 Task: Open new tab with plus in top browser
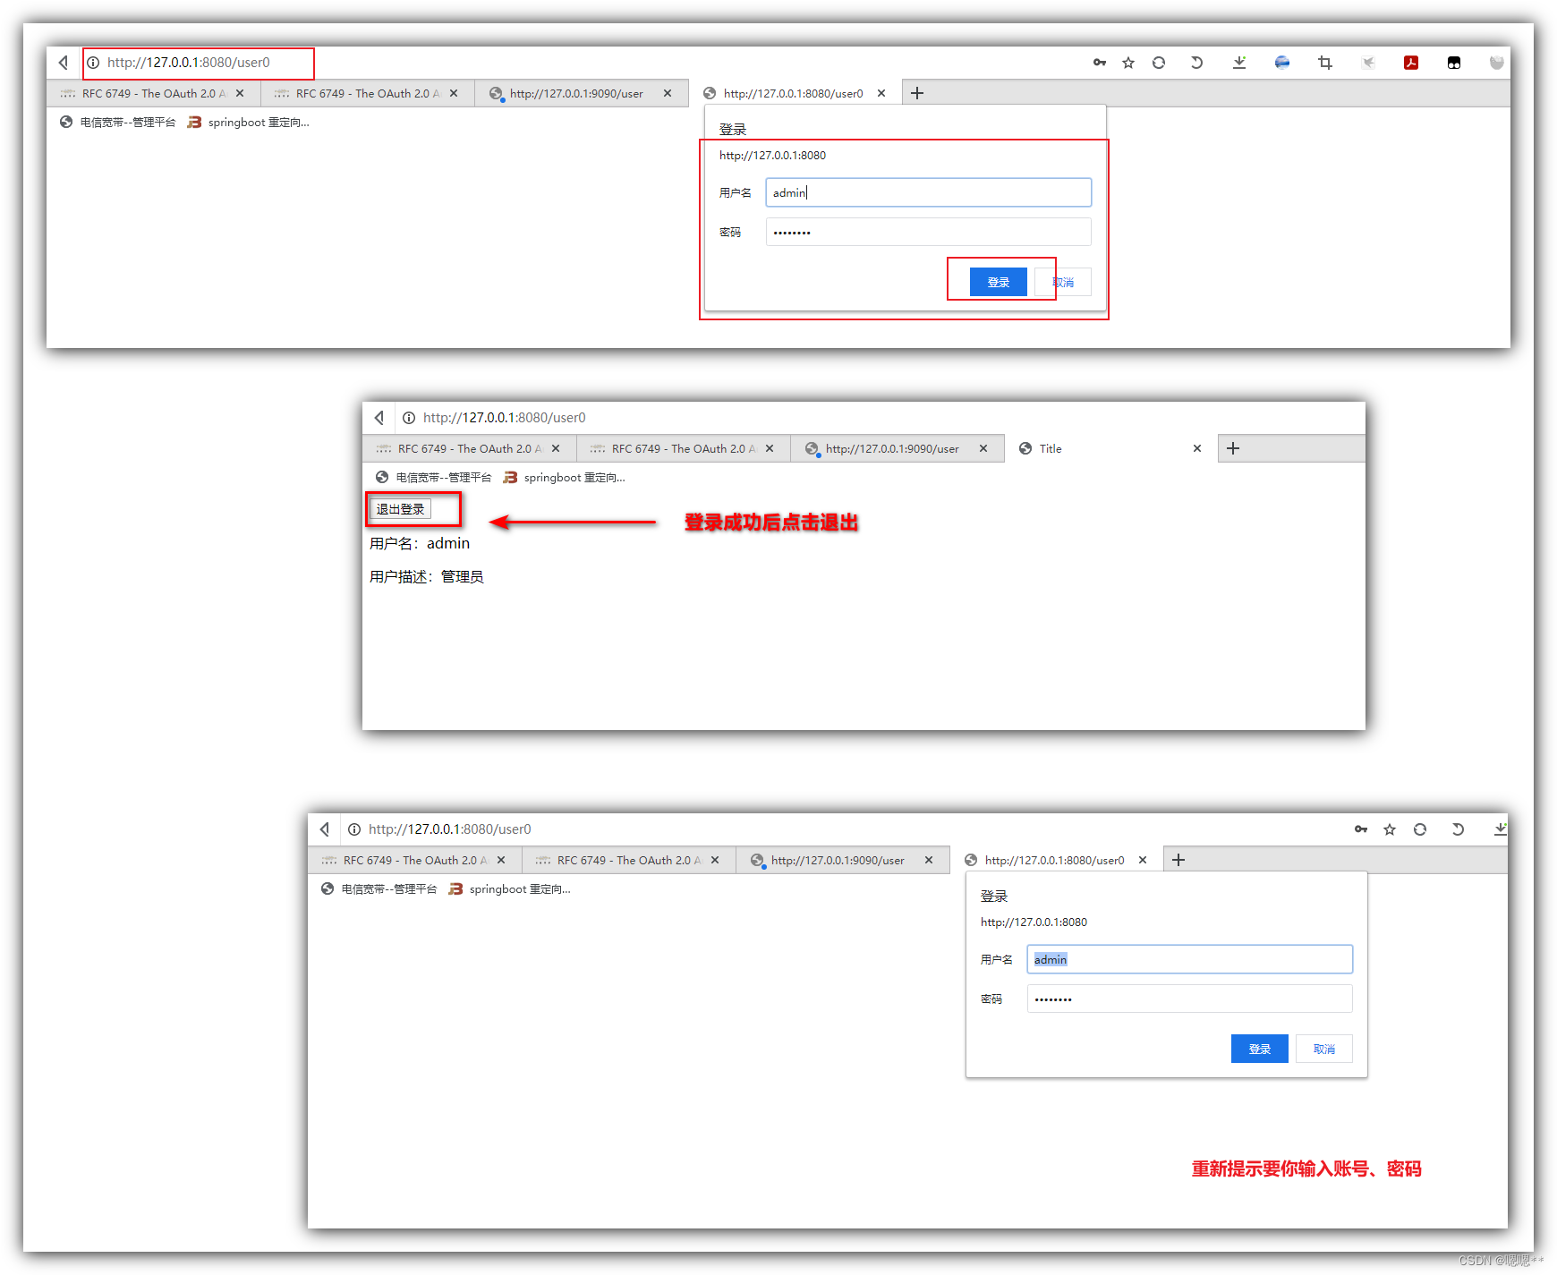pos(917,93)
